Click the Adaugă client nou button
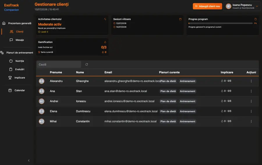 point(207,6)
